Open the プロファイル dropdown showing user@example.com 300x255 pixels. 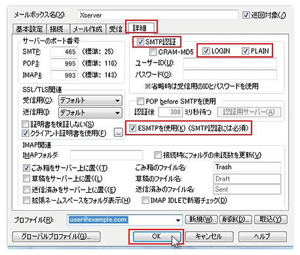124,220
